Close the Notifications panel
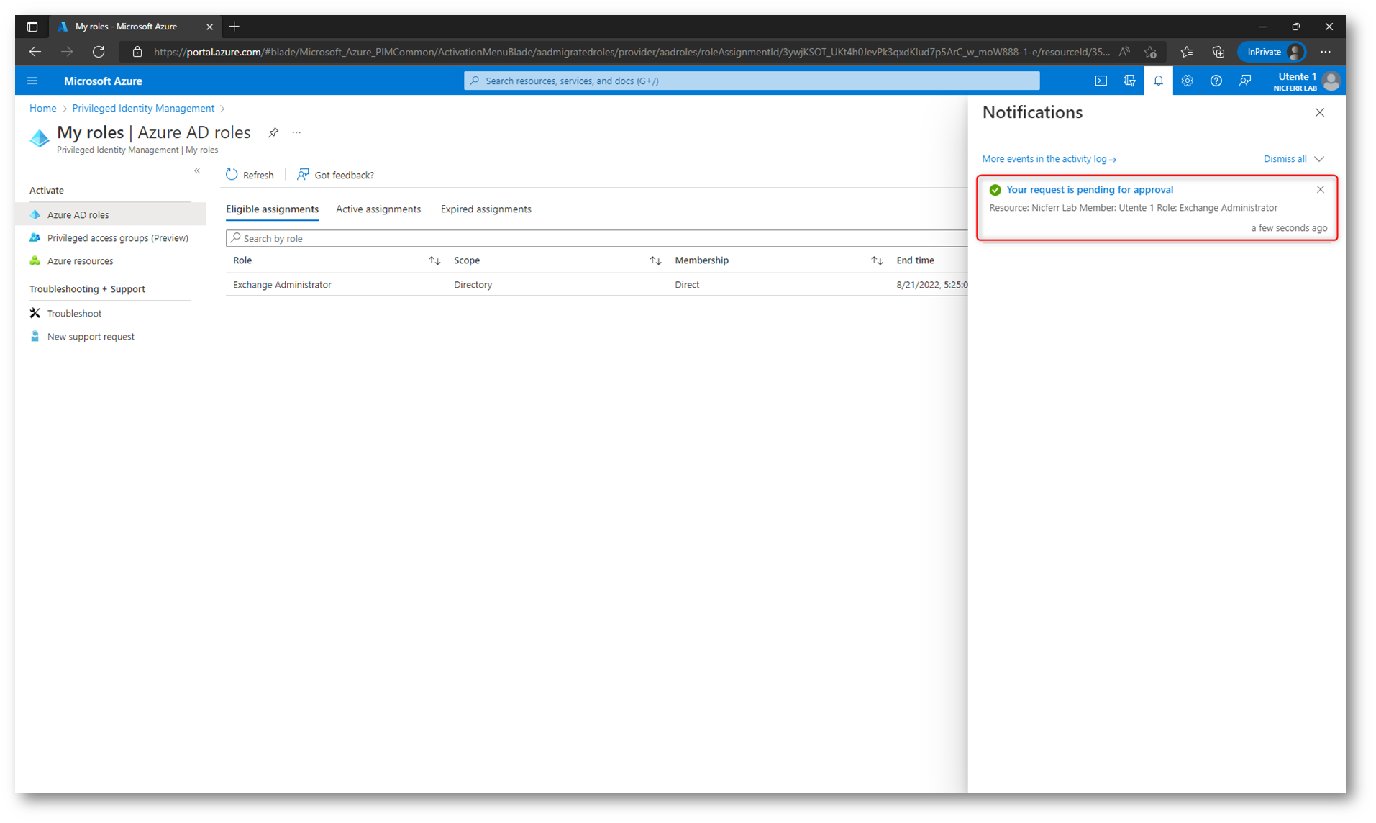The height and width of the screenshot is (823, 1376). tap(1319, 112)
